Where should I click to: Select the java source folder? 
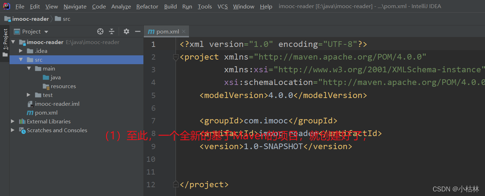pyautogui.click(x=77, y=77)
